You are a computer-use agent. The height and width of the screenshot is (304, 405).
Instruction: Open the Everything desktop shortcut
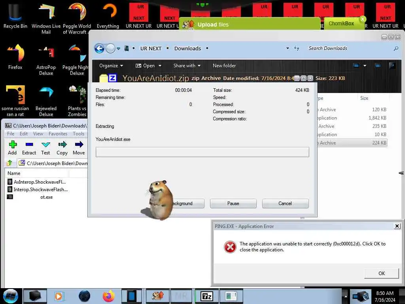108,16
